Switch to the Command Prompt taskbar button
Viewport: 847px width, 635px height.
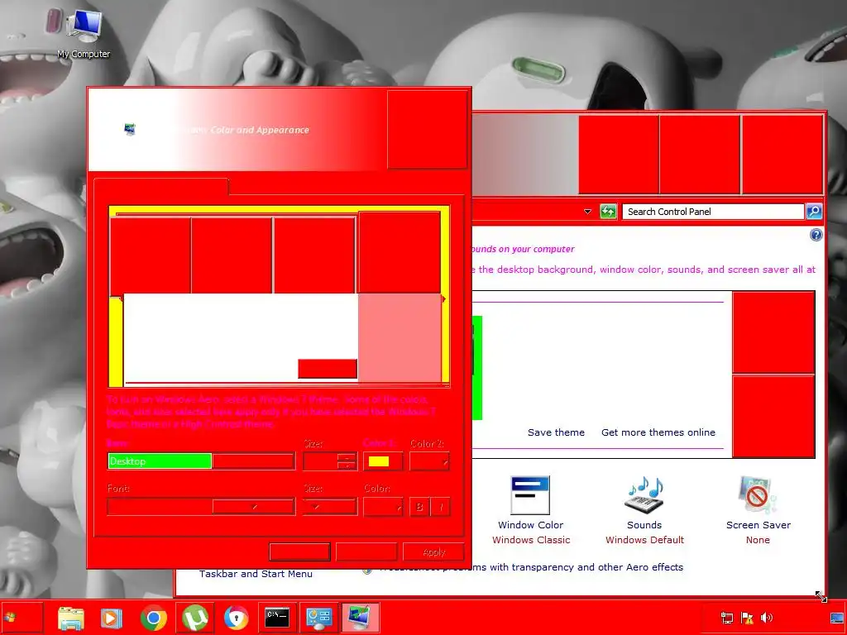click(x=277, y=618)
